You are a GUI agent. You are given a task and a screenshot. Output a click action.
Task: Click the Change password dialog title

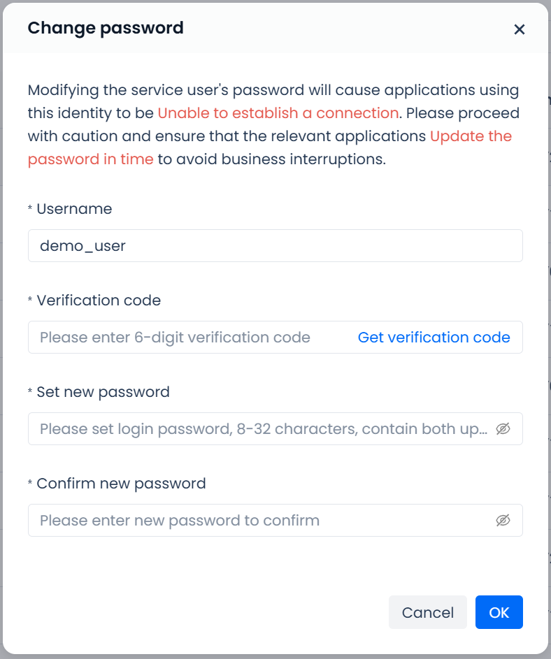coord(106,28)
